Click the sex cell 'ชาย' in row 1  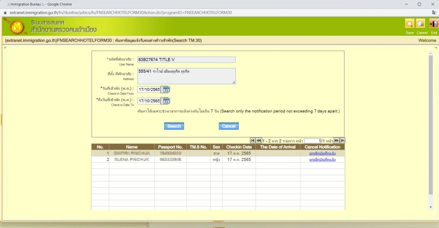point(216,153)
